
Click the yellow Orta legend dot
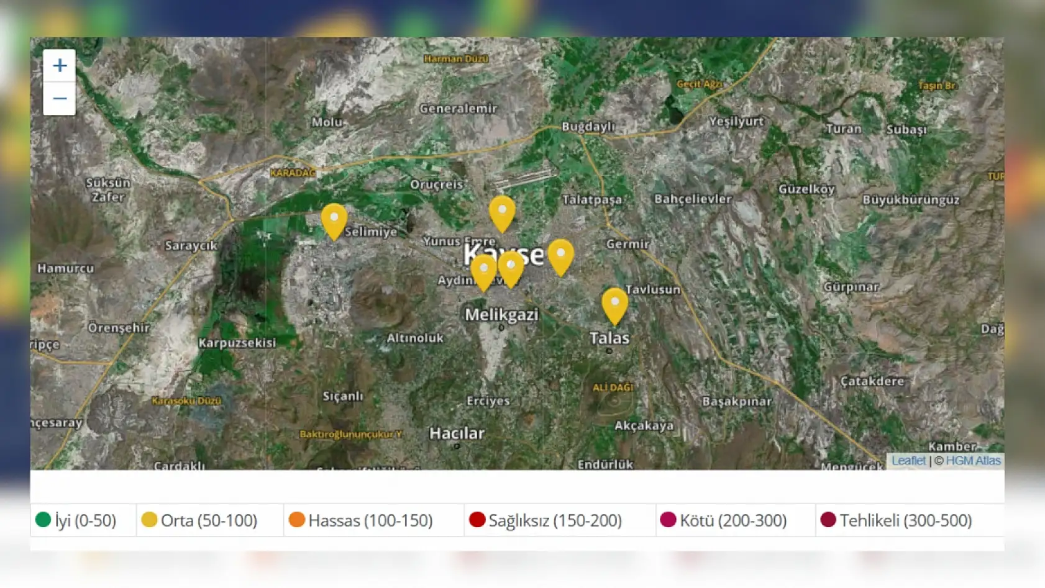(x=149, y=520)
